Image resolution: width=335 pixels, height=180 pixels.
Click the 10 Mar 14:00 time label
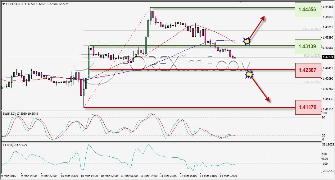(x=89, y=176)
